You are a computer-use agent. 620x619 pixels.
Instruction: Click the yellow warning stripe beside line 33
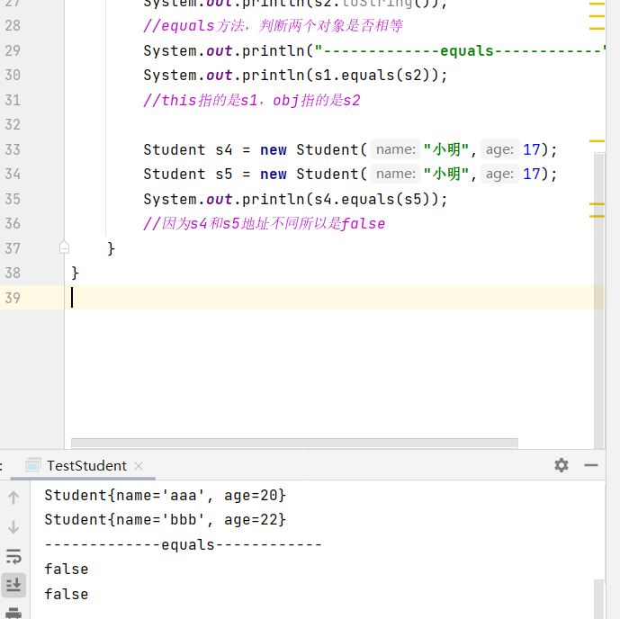coord(597,141)
